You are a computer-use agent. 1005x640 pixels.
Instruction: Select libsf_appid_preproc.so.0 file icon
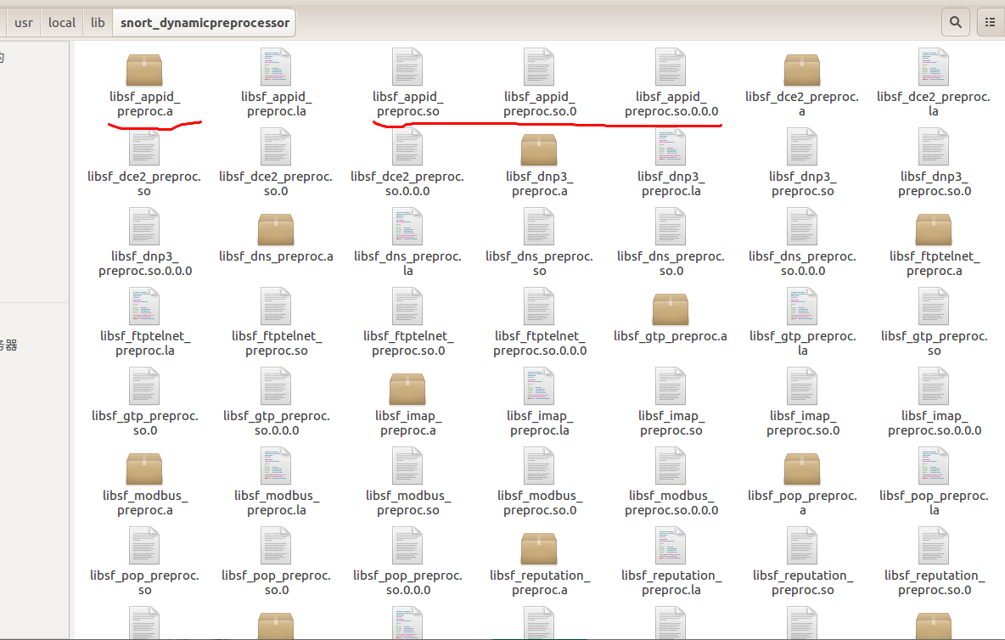(x=539, y=67)
